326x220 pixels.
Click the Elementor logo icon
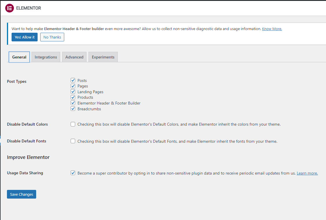click(x=10, y=8)
